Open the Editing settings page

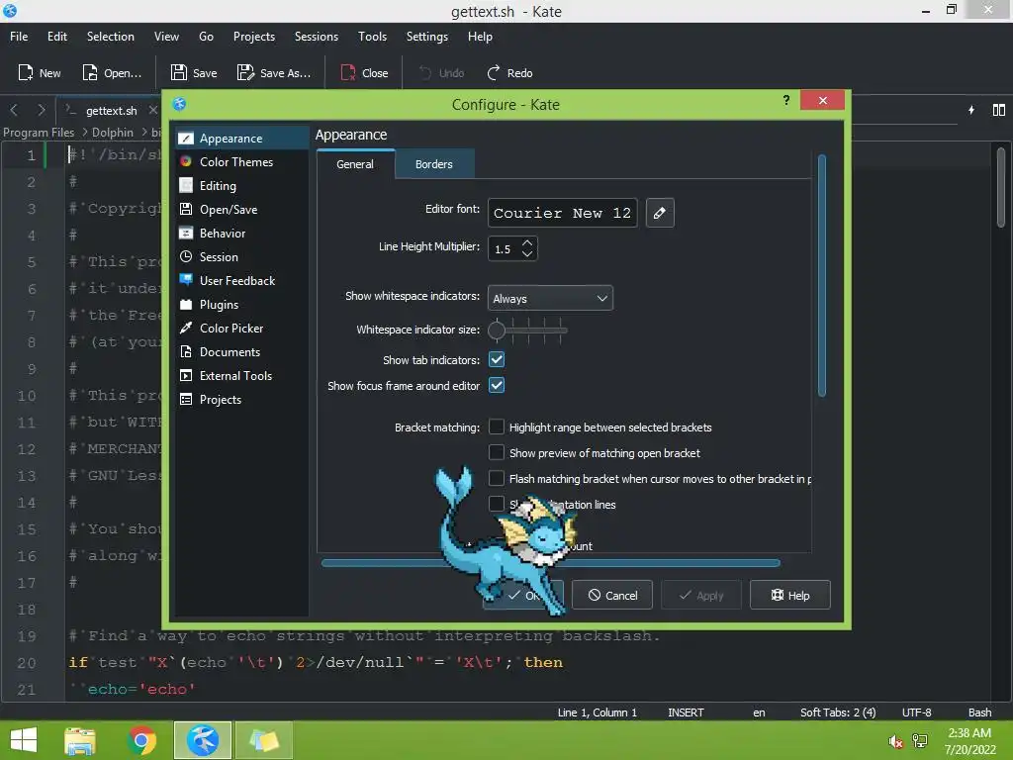click(x=241, y=186)
